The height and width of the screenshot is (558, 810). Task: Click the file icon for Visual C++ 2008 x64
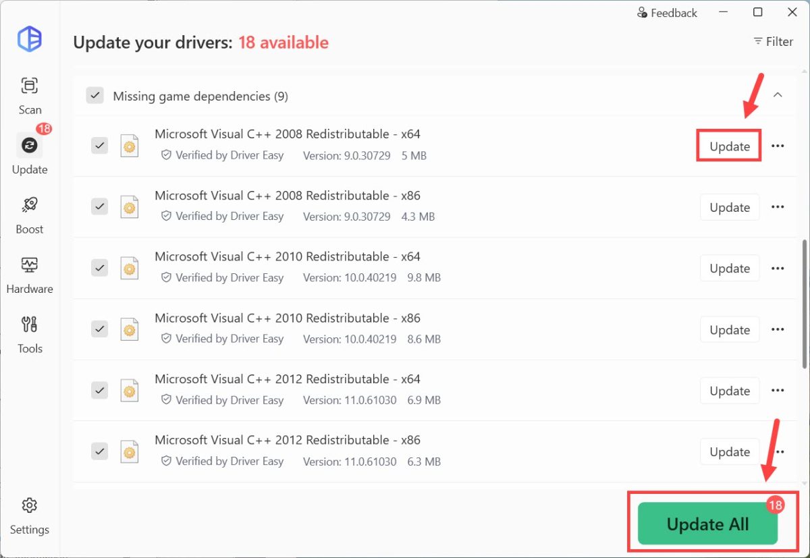click(129, 146)
